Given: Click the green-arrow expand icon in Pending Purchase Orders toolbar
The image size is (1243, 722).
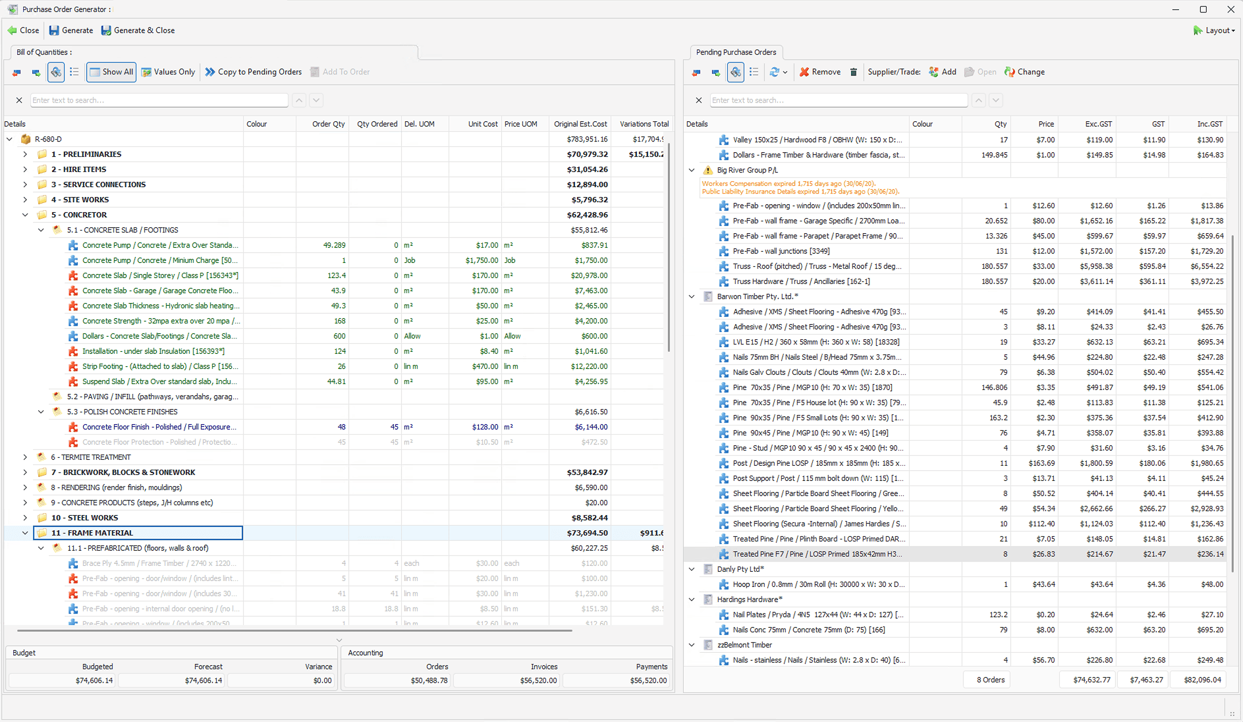Looking at the screenshot, I should click(x=715, y=72).
